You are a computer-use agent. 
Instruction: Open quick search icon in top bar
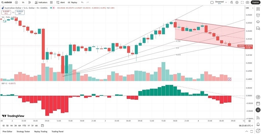(x=232, y=2)
